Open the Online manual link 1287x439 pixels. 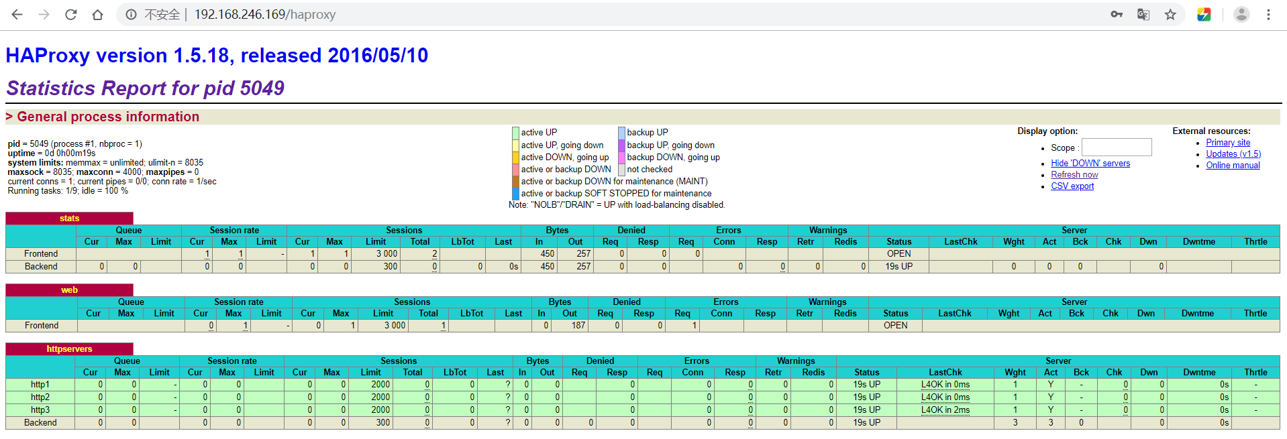coord(1233,165)
